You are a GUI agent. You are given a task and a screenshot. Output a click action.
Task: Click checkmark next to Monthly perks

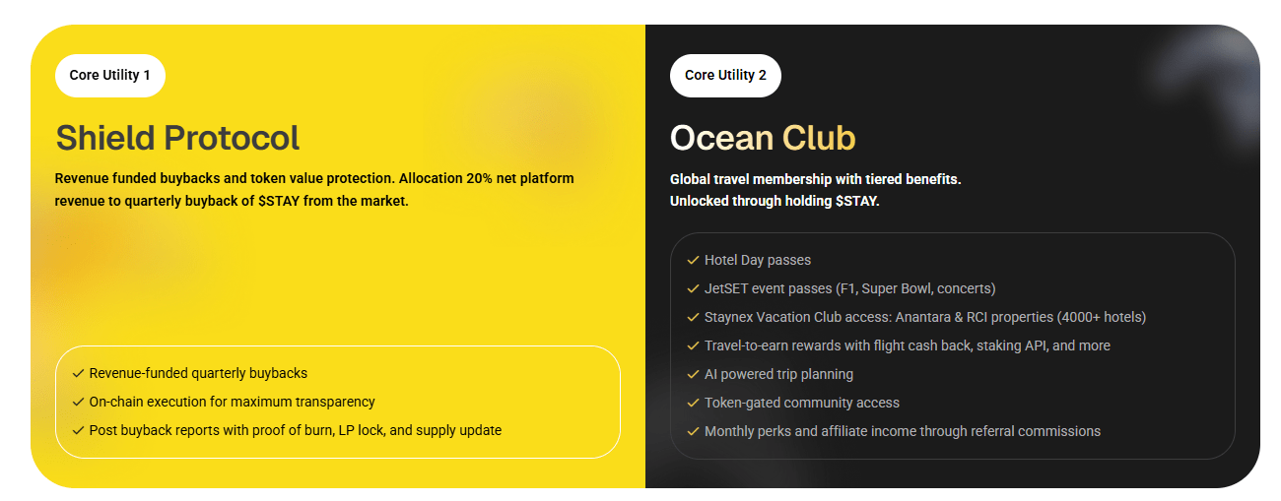[694, 431]
